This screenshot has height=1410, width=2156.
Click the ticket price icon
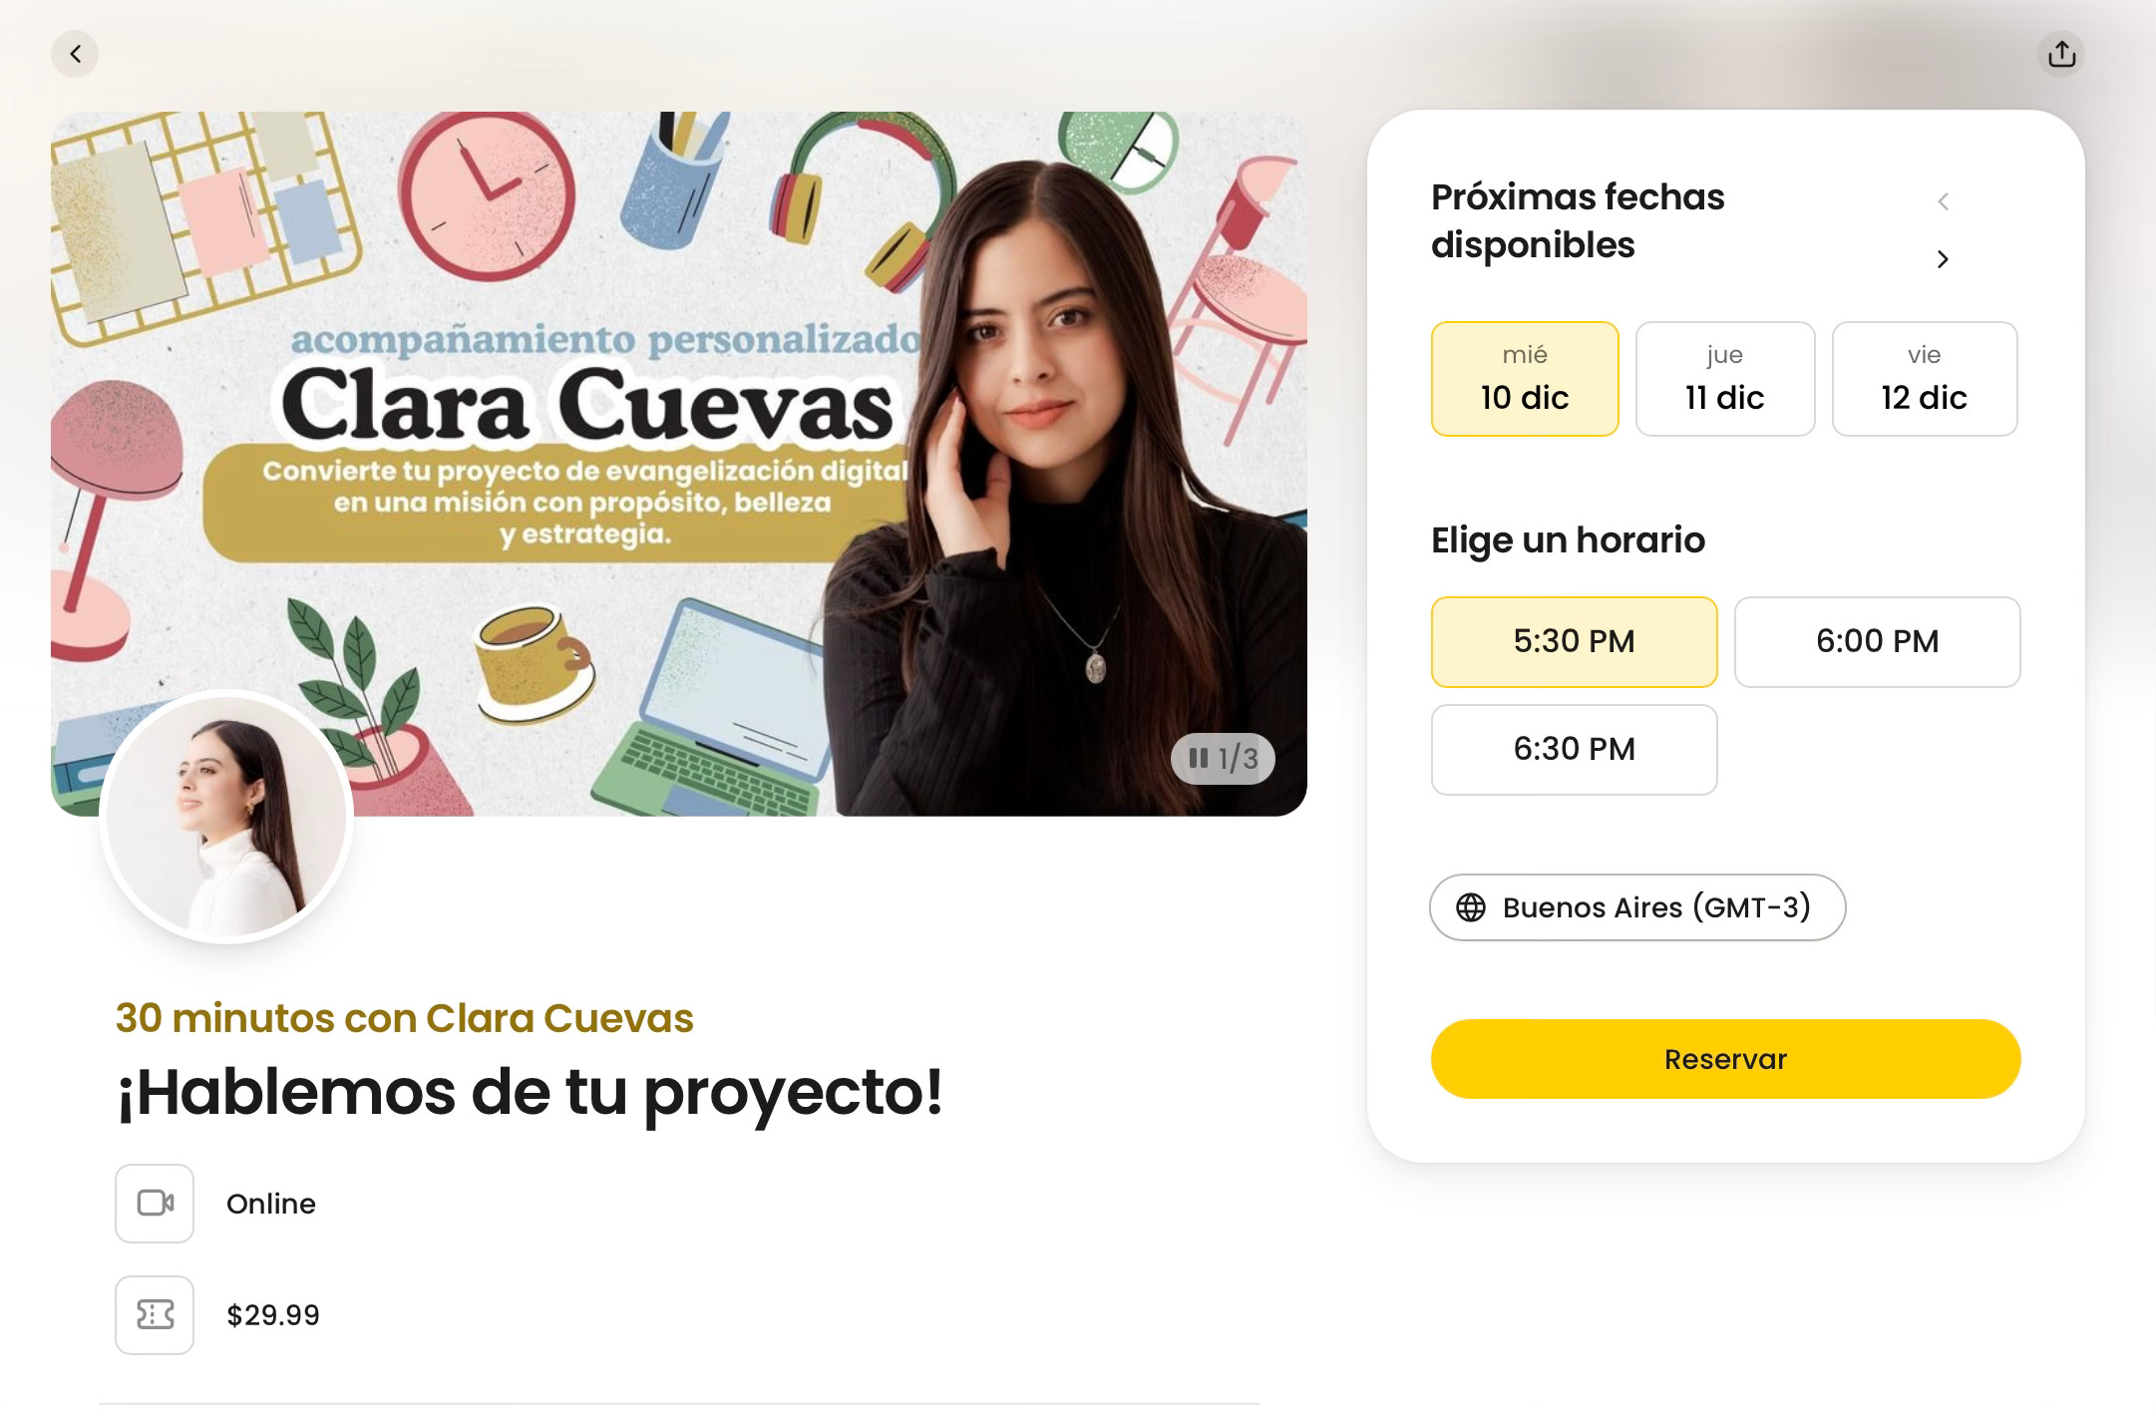(x=155, y=1315)
